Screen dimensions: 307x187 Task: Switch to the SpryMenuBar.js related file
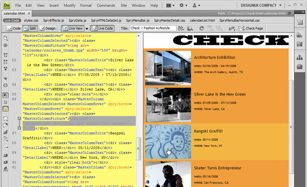tap(137, 20)
